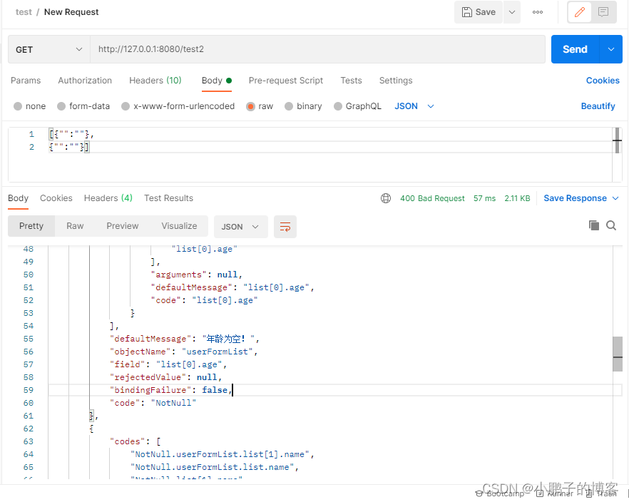Click Save Response

575,198
